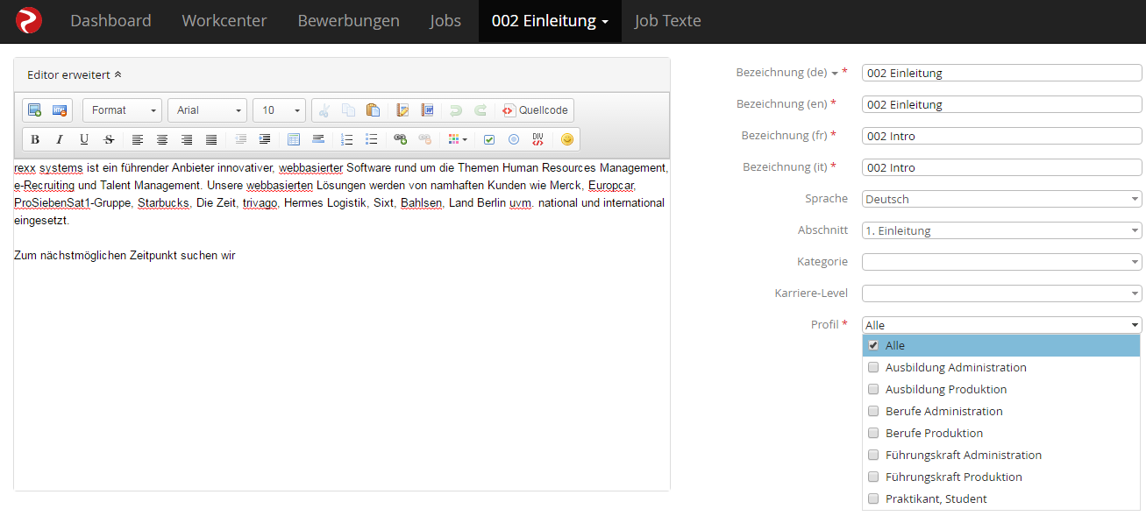Open the color grid dropdown in toolbar

click(458, 139)
